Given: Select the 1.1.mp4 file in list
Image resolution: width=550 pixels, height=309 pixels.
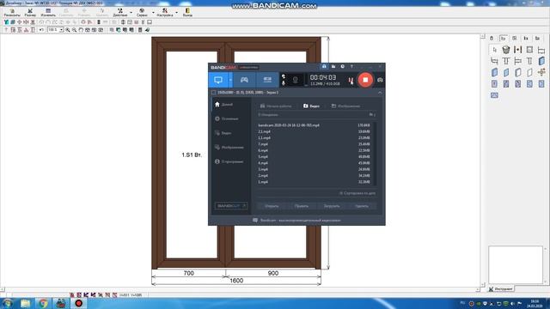Looking at the screenshot, I should click(x=315, y=138).
